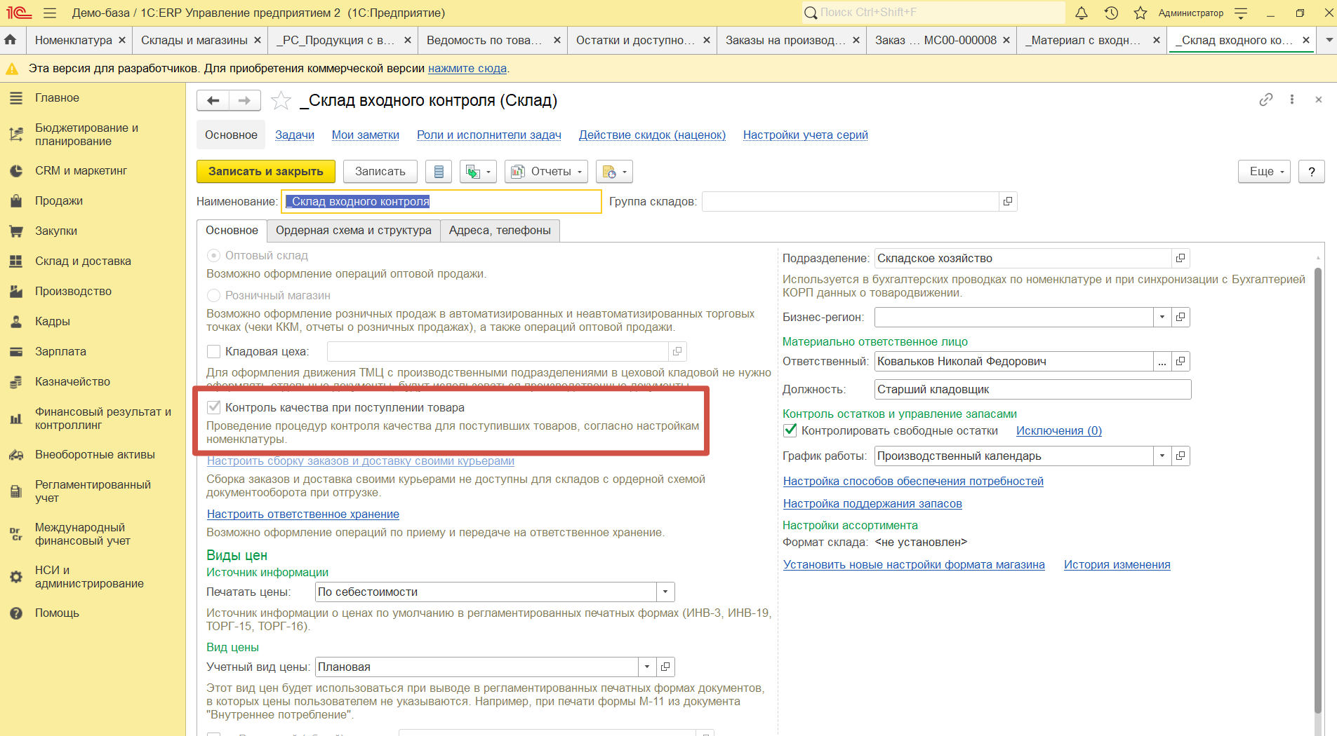Switch to Ордерная схема и структура tab
The height and width of the screenshot is (736, 1337).
click(354, 231)
